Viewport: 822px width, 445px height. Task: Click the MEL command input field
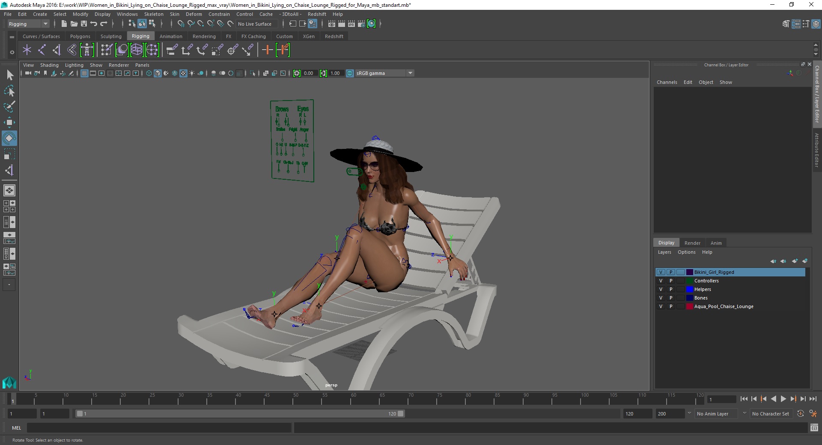[x=159, y=427]
